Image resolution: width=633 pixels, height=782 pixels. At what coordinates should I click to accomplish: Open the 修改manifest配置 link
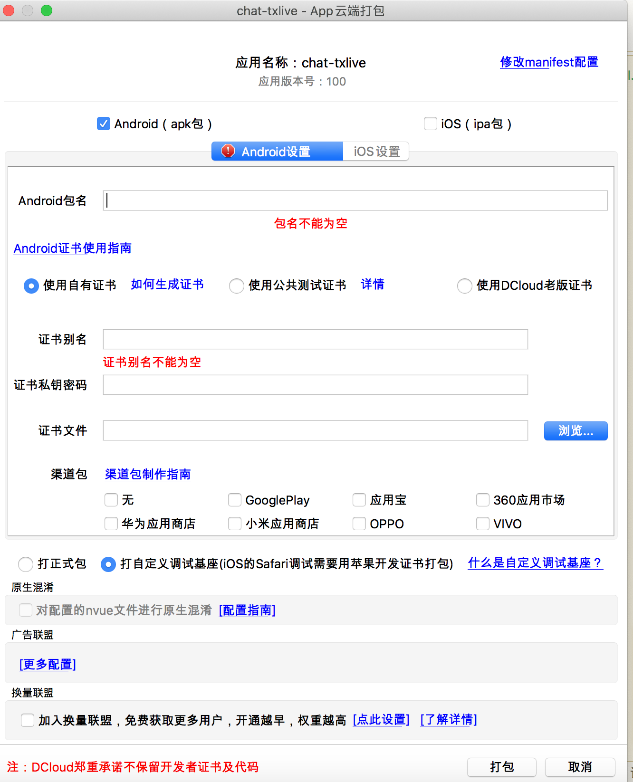pos(549,62)
